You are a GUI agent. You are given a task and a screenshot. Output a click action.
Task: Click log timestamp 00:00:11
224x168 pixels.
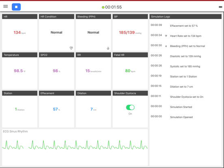pyautogui.click(x=156, y=96)
